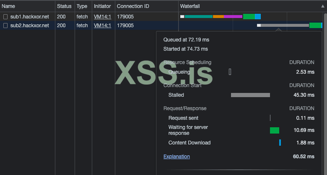Click the purple segment in sub1 waterfall bar
Viewport: 327px width, 175px height.
click(233, 17)
